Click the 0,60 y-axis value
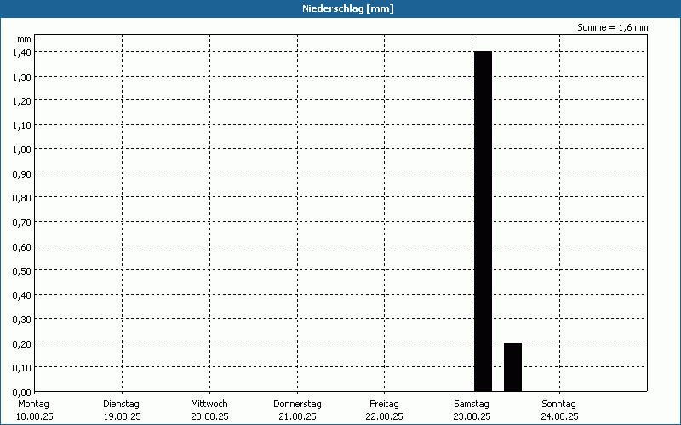 22,247
